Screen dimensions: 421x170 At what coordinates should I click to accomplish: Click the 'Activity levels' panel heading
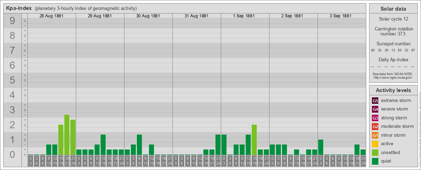point(393,90)
